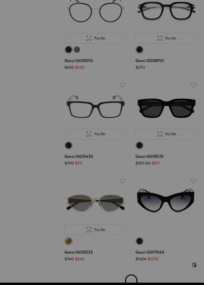The width and height of the screenshot is (204, 285).
Task: Try On Gucci GG1851O glasses
Action: [96, 38]
